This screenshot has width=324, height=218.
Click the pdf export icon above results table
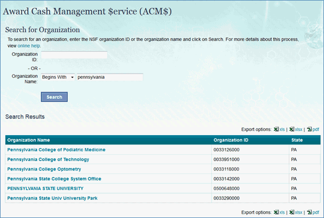point(310,129)
